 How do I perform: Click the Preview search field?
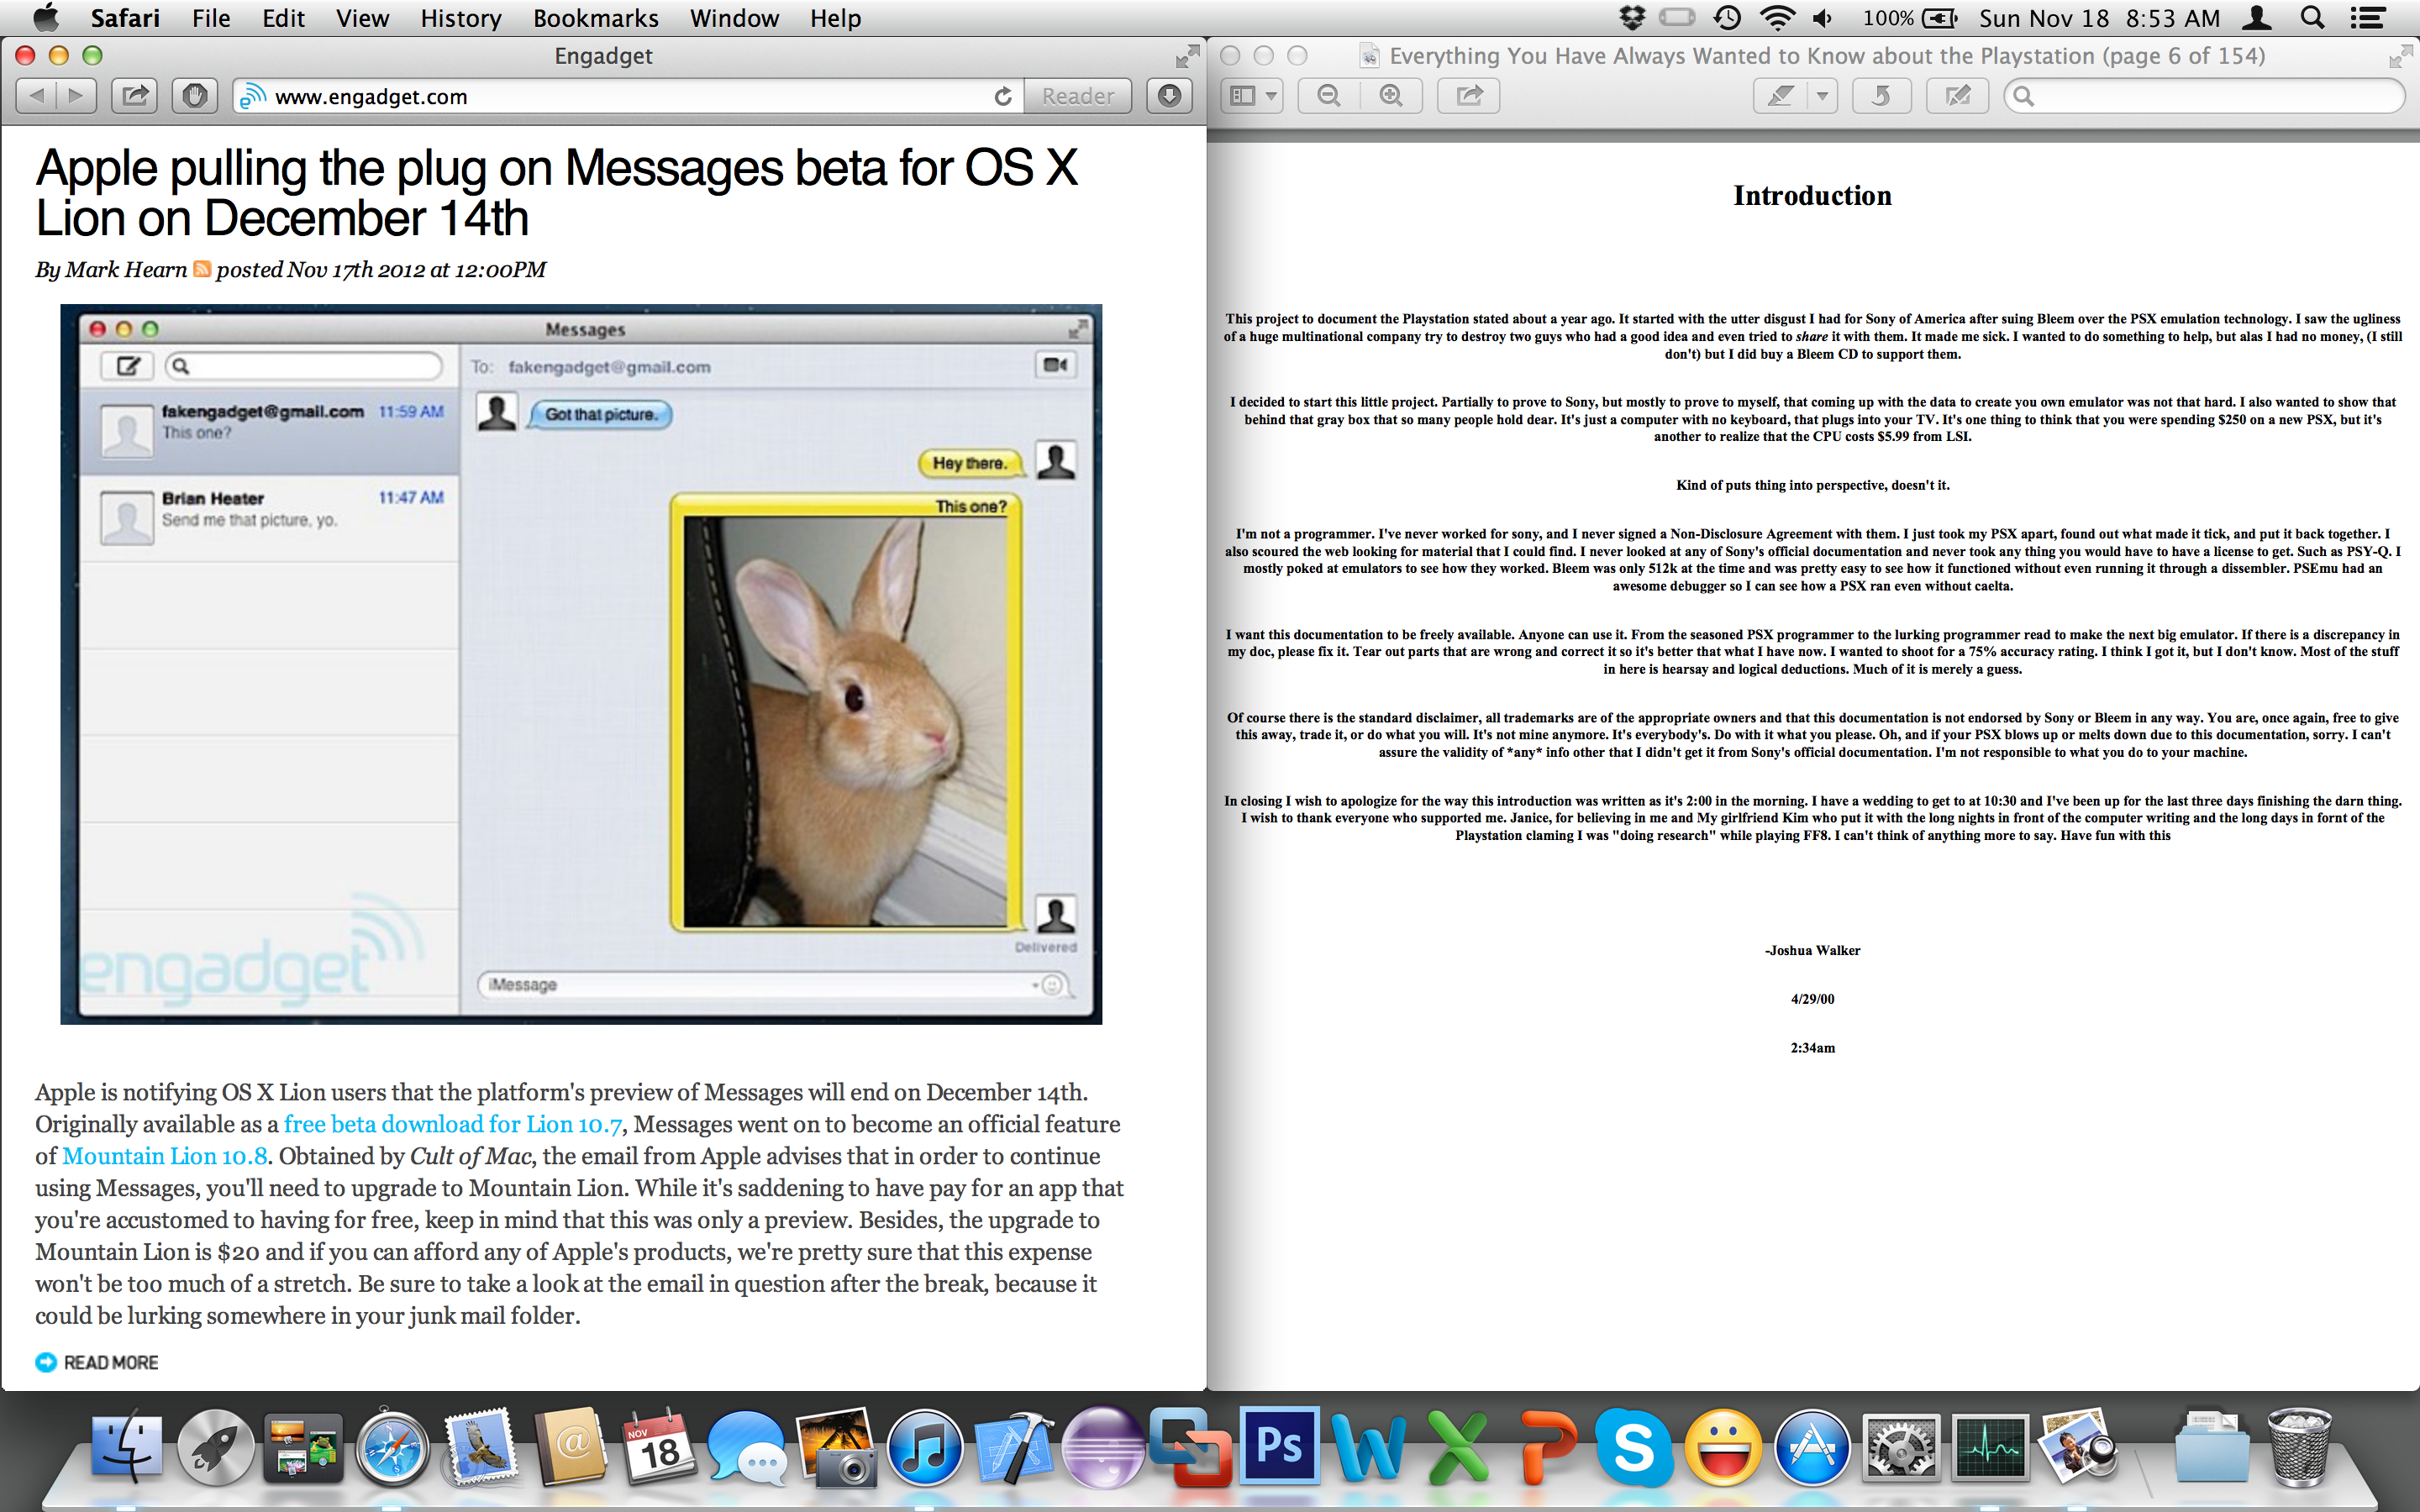(2210, 96)
